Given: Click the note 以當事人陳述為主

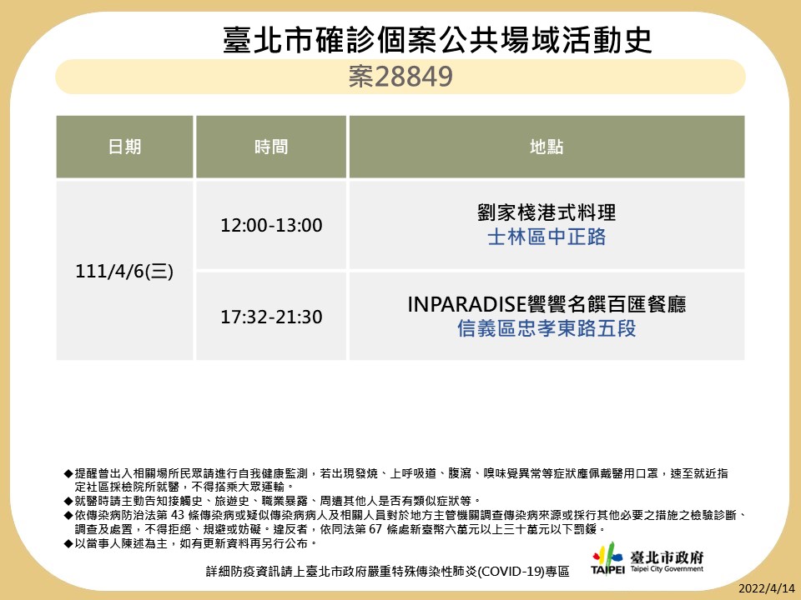Looking at the screenshot, I should [x=191, y=543].
